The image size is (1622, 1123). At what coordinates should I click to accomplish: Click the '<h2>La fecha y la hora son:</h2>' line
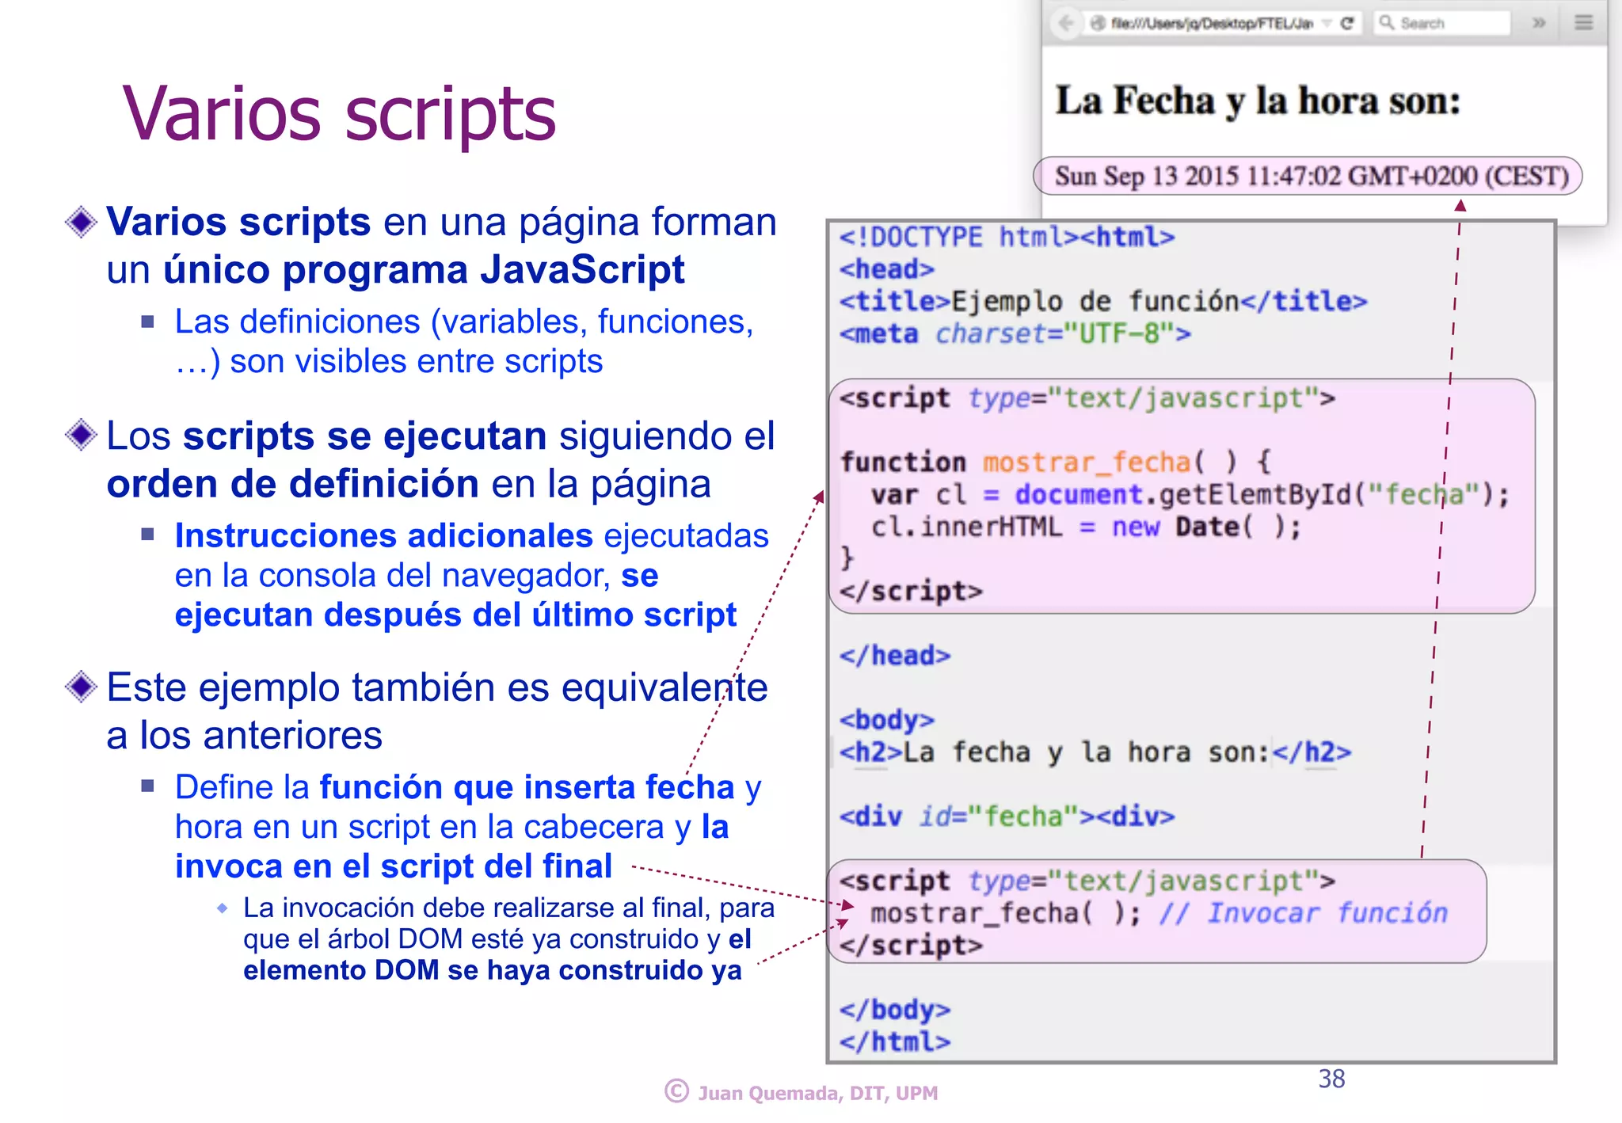(1095, 752)
